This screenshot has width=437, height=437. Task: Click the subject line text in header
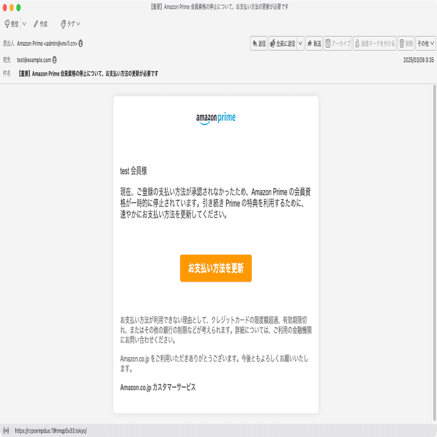point(88,74)
